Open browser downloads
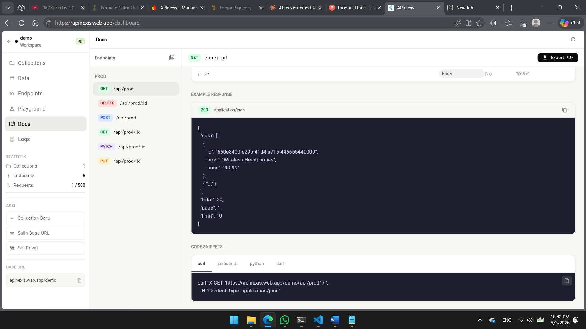 click(523, 23)
